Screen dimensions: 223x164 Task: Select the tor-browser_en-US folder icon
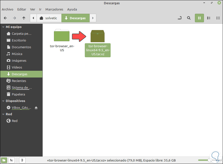[62, 35]
